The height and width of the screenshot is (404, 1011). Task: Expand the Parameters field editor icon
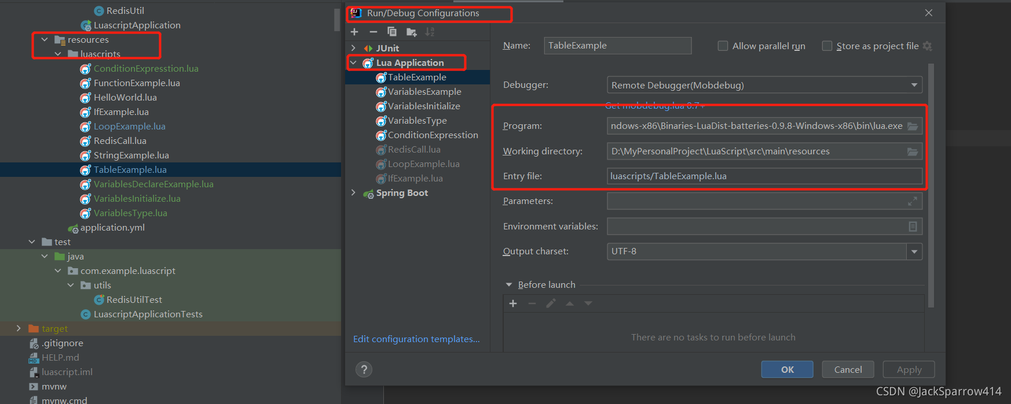[913, 201]
